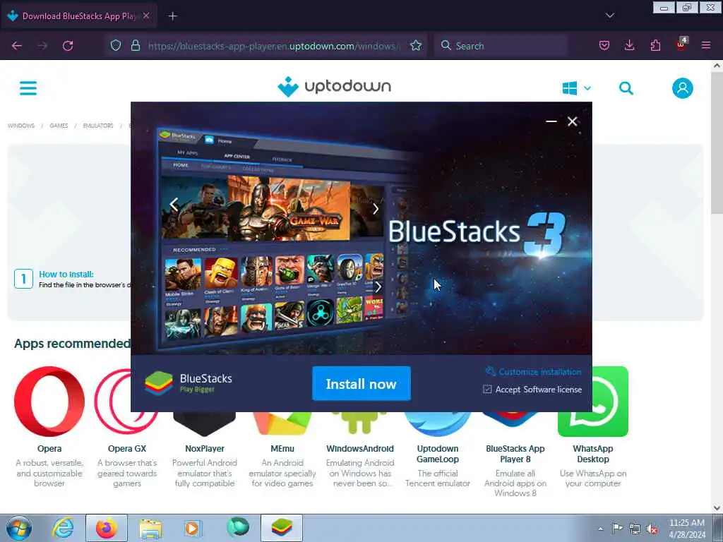Show hidden system tray icons
This screenshot has width=723, height=542.
click(x=600, y=529)
